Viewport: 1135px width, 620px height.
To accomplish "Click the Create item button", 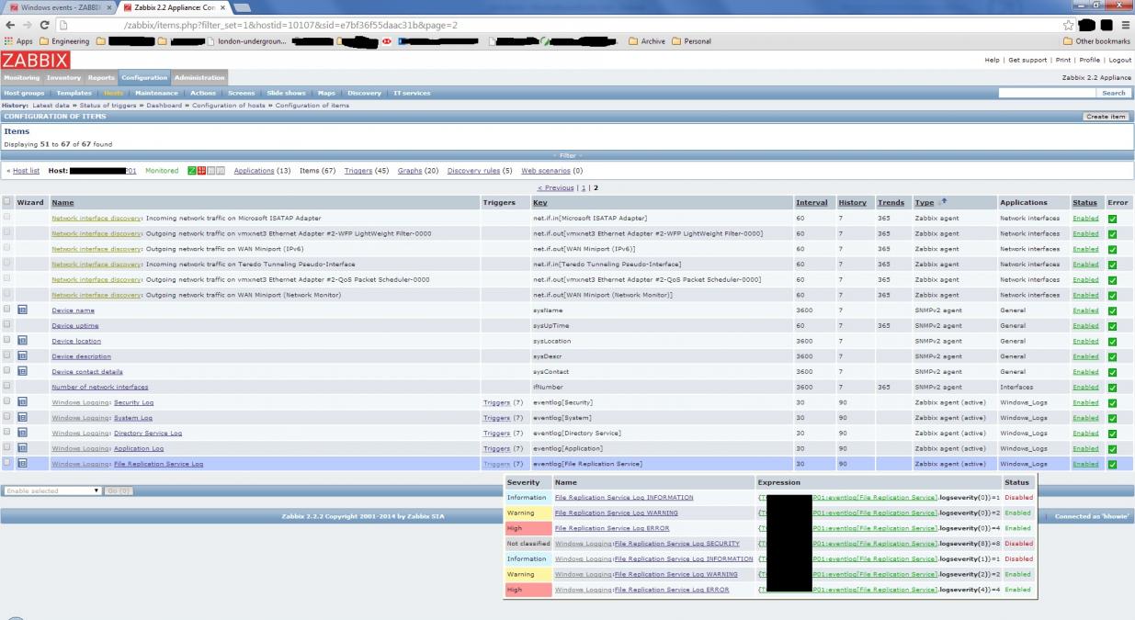I will (1107, 117).
